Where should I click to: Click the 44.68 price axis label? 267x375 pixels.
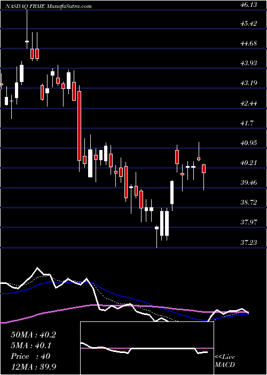click(x=249, y=43)
